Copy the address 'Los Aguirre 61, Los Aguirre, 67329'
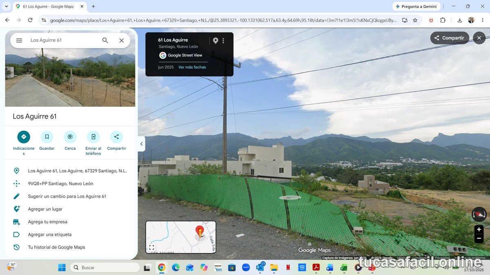 coord(70,171)
